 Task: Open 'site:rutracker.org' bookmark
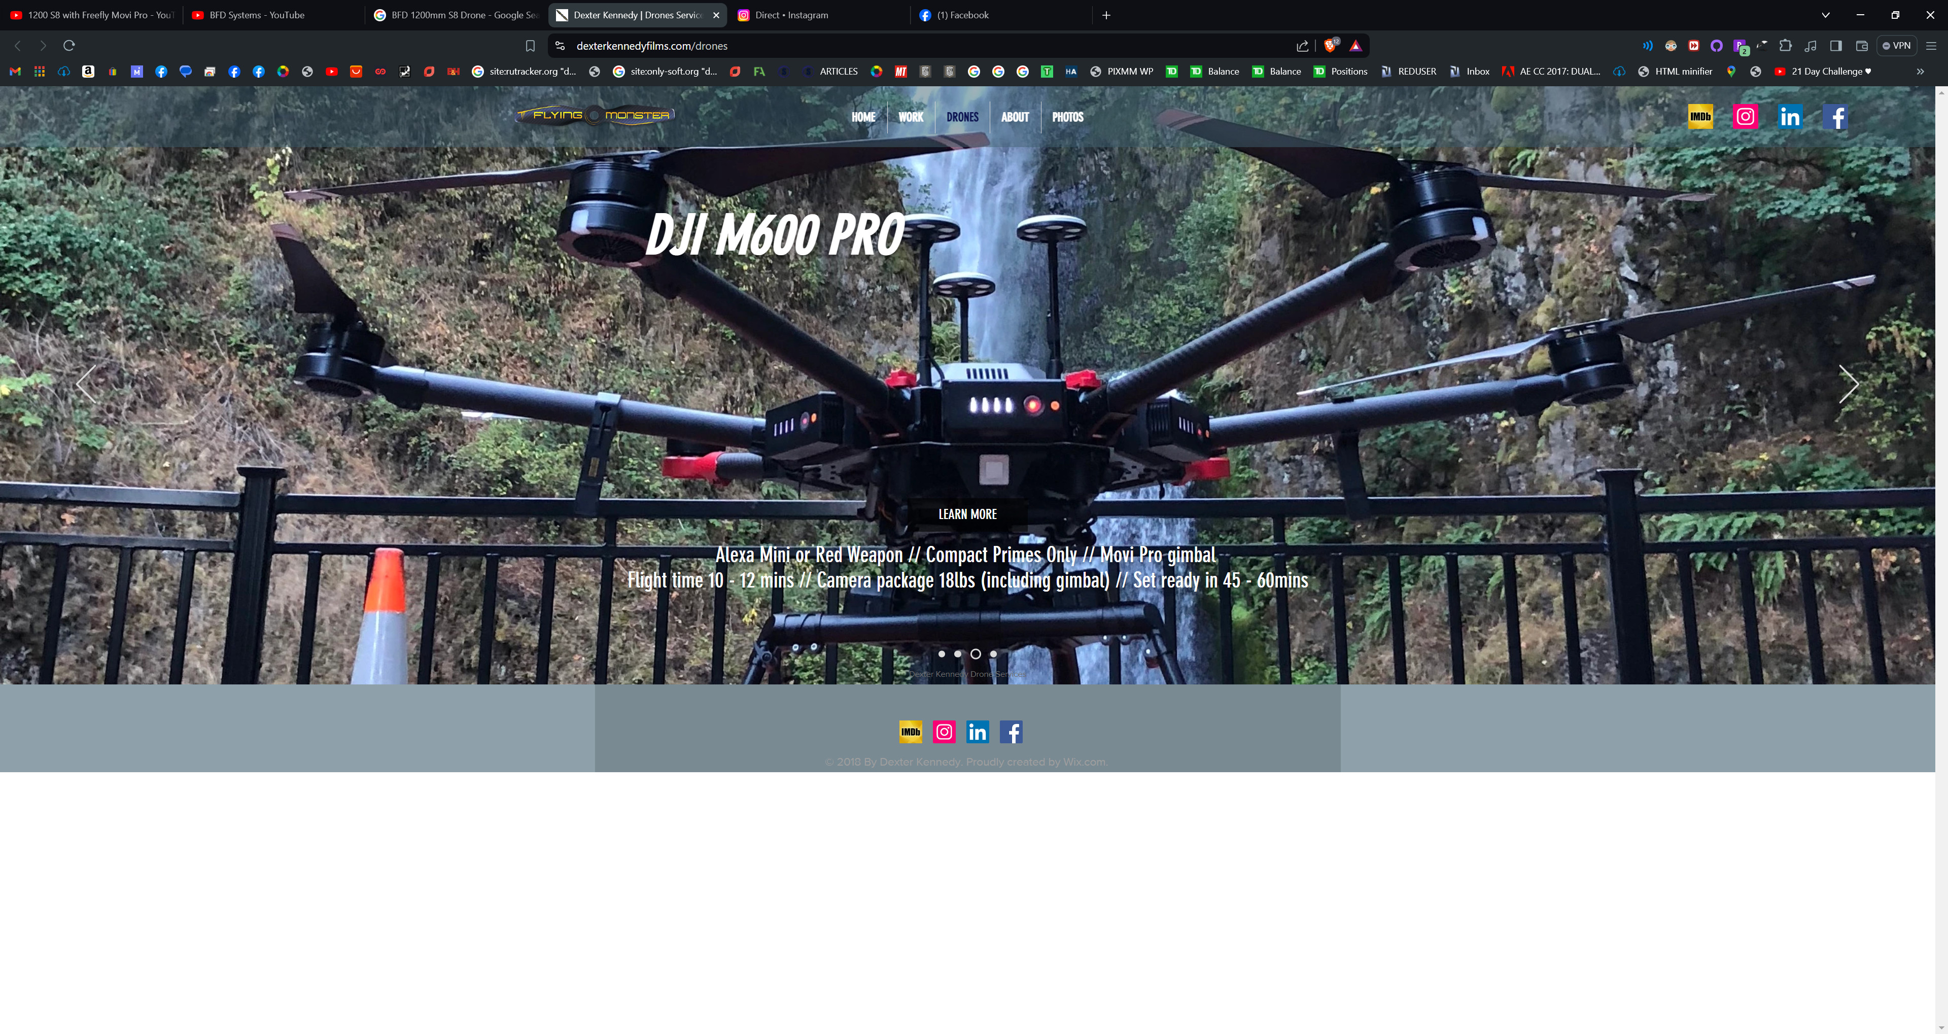524,71
